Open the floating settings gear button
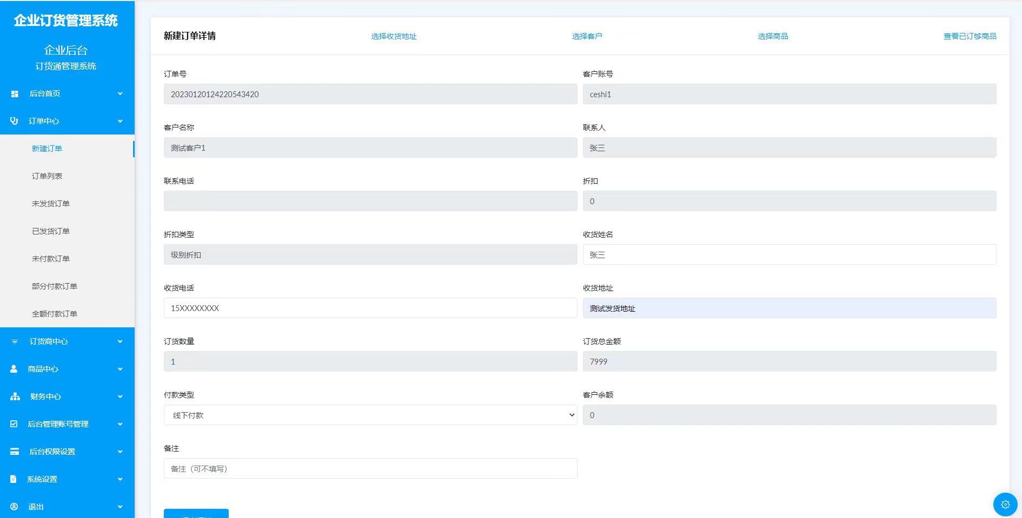 point(1005,504)
